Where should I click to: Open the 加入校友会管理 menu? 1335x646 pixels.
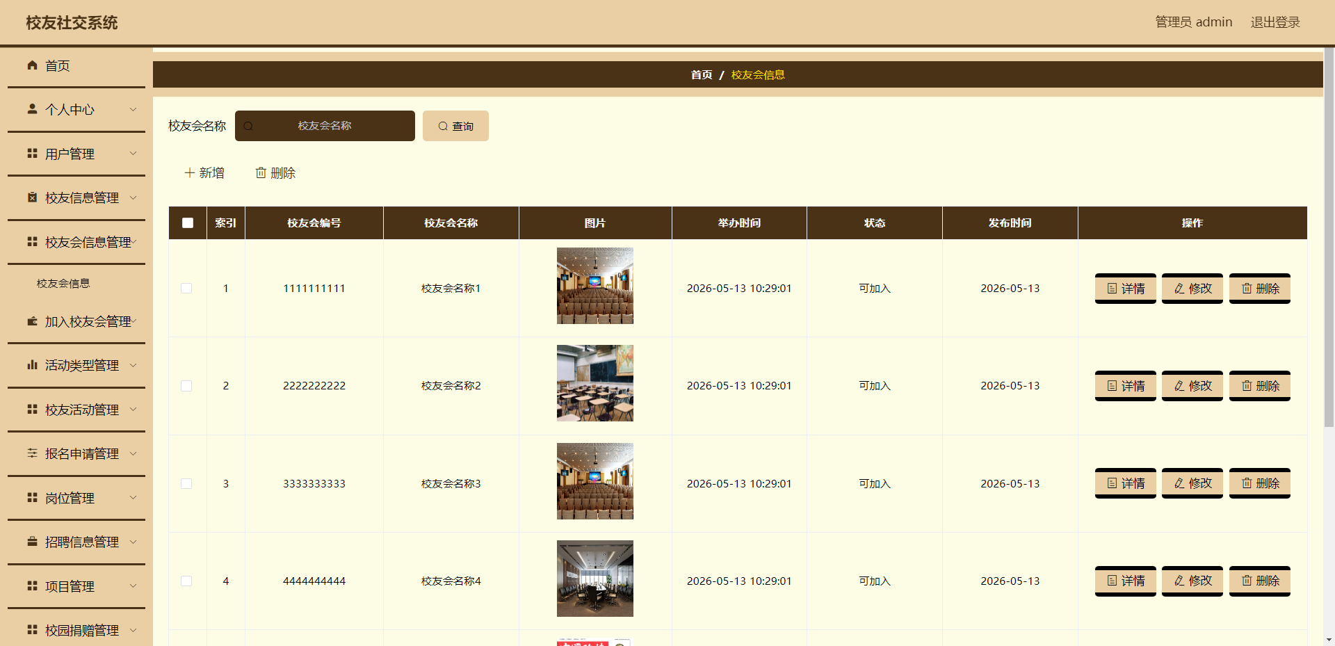coord(76,321)
